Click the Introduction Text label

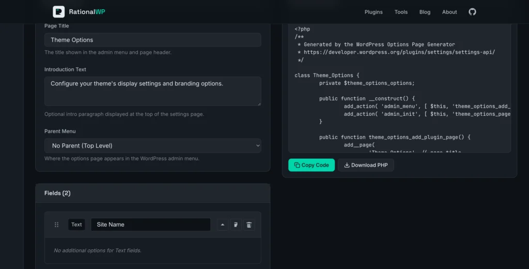65,69
